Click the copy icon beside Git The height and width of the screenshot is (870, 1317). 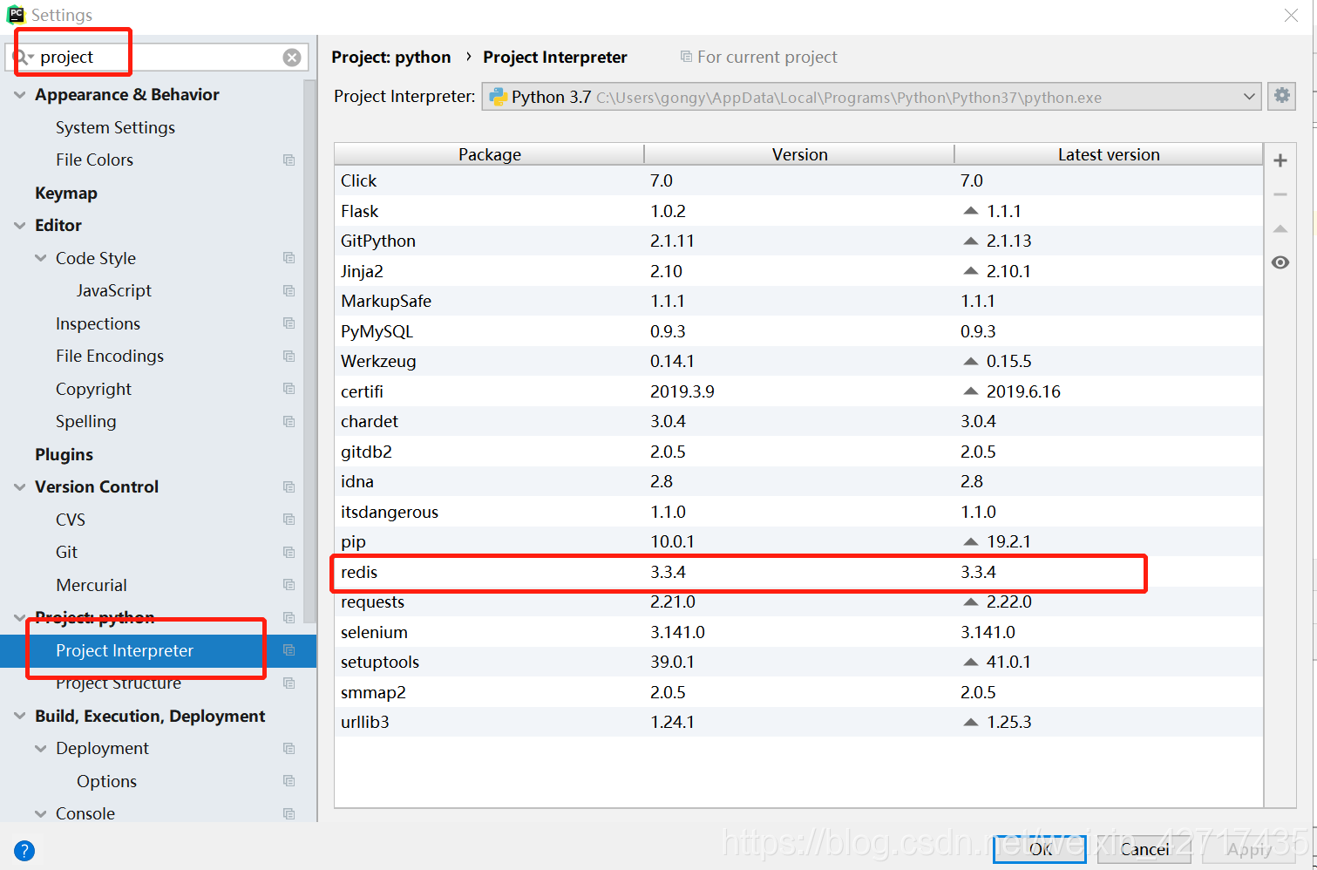click(x=289, y=552)
